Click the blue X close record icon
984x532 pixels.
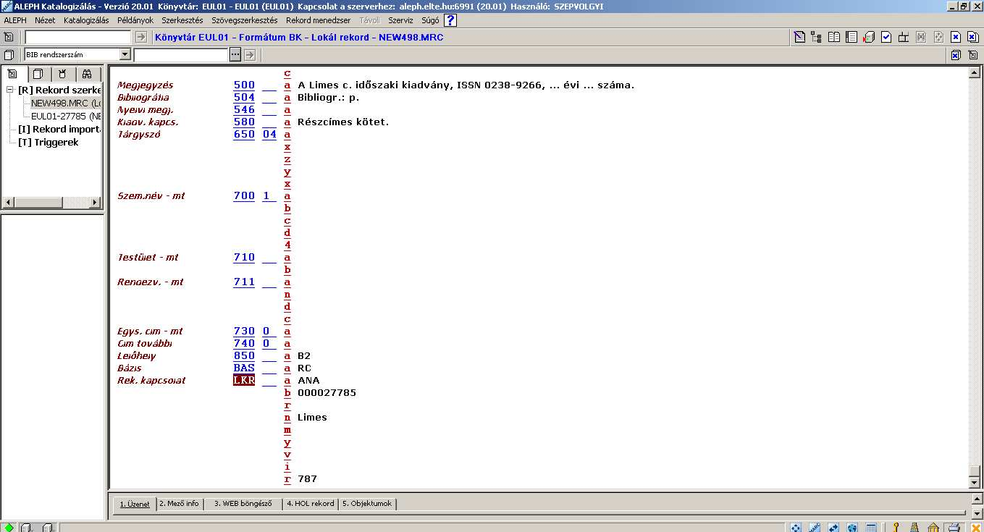click(x=956, y=37)
